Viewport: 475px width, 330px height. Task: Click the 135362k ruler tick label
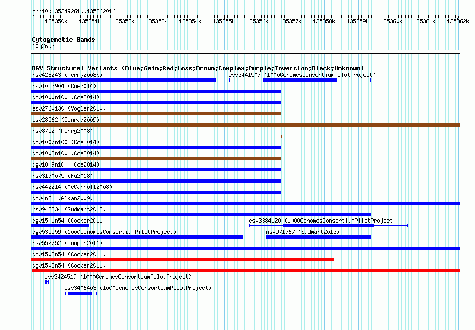pyautogui.click(x=458, y=21)
